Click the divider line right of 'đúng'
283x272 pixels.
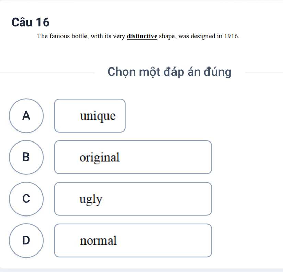[264, 73]
